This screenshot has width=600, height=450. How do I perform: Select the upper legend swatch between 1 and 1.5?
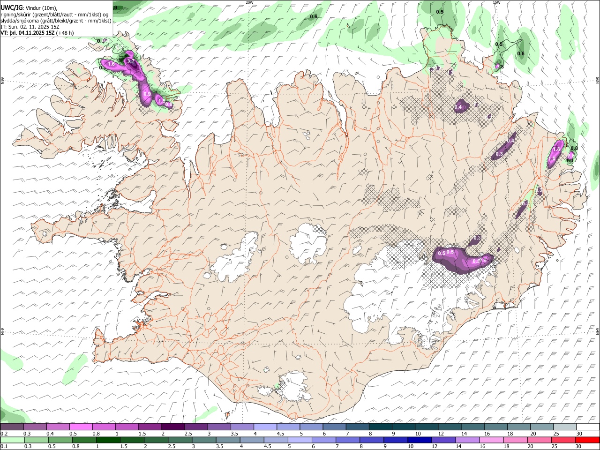[x=127, y=427]
